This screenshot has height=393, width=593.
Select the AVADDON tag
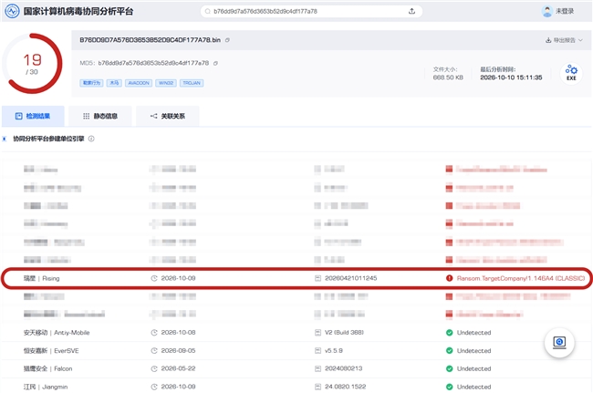pos(139,83)
